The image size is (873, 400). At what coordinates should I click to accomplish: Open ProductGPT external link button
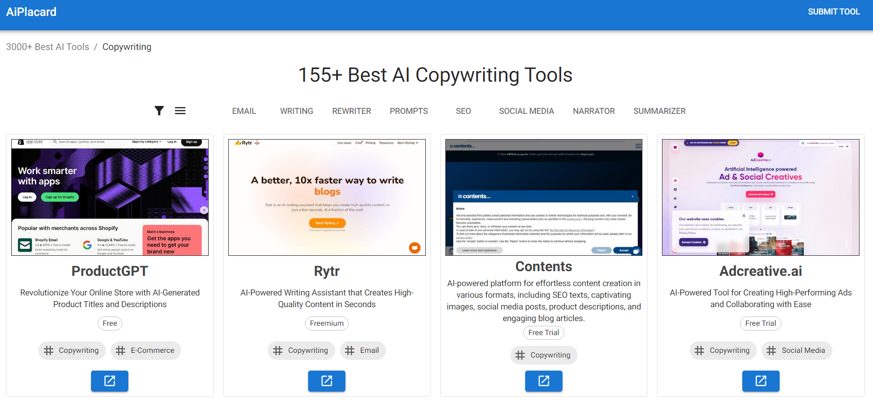110,381
